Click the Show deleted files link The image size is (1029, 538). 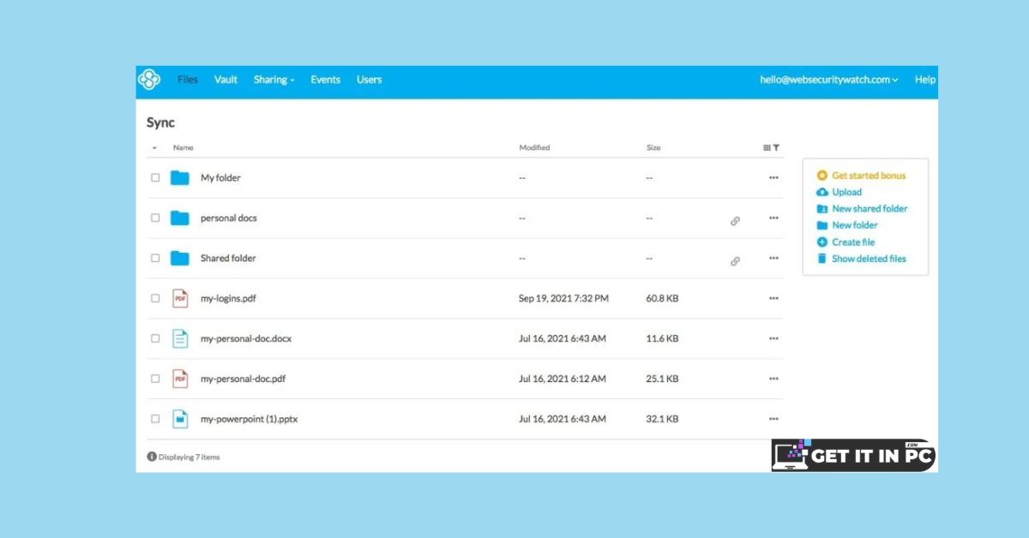869,259
